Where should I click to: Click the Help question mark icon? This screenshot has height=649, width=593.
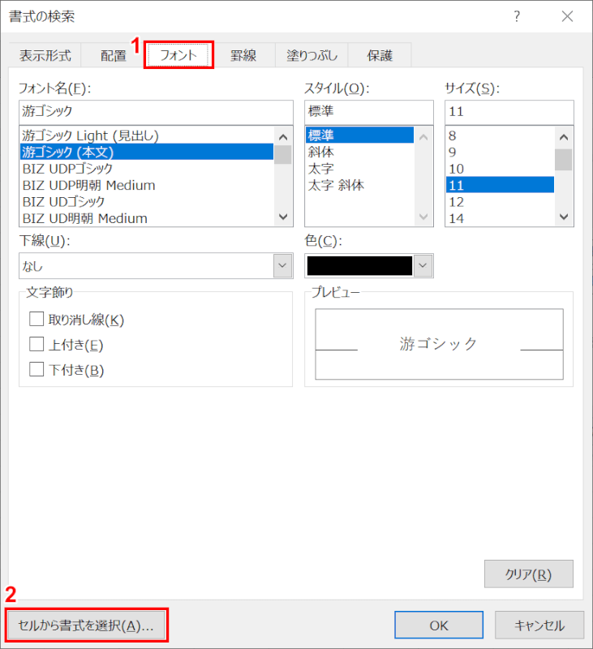(517, 16)
